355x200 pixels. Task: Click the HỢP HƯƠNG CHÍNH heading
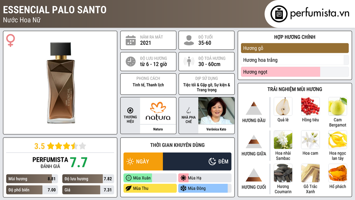click(x=295, y=37)
